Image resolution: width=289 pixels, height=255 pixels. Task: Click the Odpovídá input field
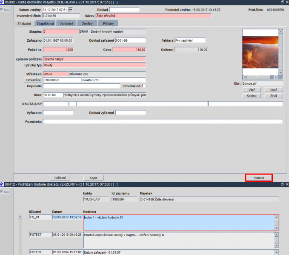point(81,86)
